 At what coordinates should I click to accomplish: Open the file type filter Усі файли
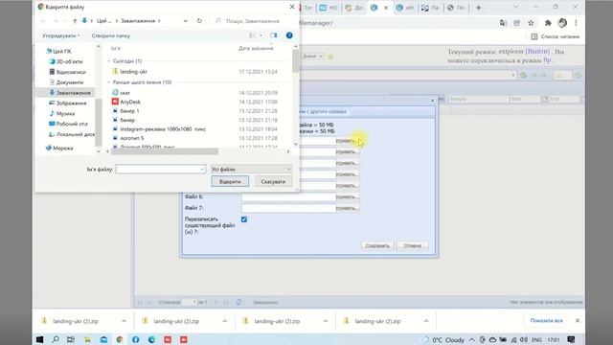251,170
